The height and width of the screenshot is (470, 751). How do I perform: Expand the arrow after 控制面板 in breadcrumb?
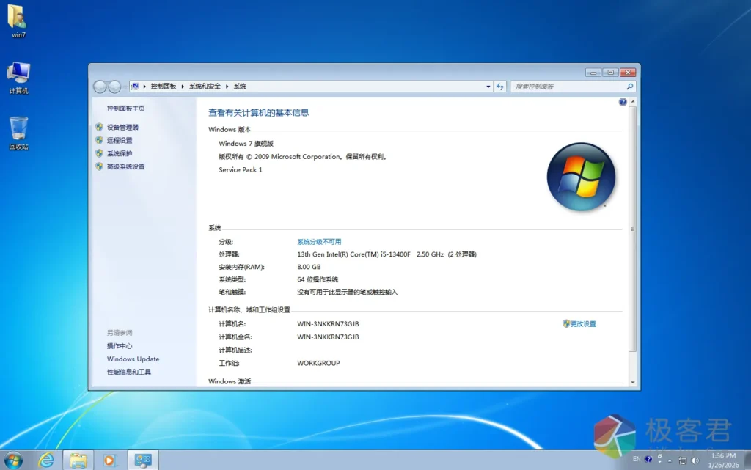click(183, 87)
